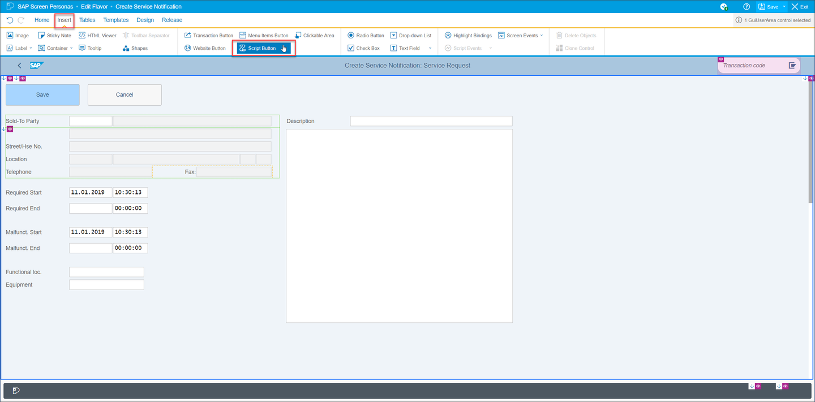815x402 pixels.
Task: Click the Functional loc. input field
Action: 106,272
